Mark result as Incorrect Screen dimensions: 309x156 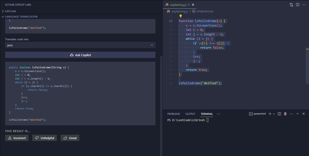17,138
